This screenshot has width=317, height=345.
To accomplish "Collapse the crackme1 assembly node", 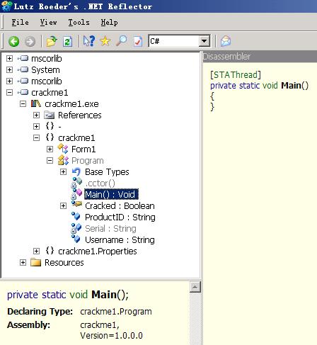I will [x=9, y=92].
